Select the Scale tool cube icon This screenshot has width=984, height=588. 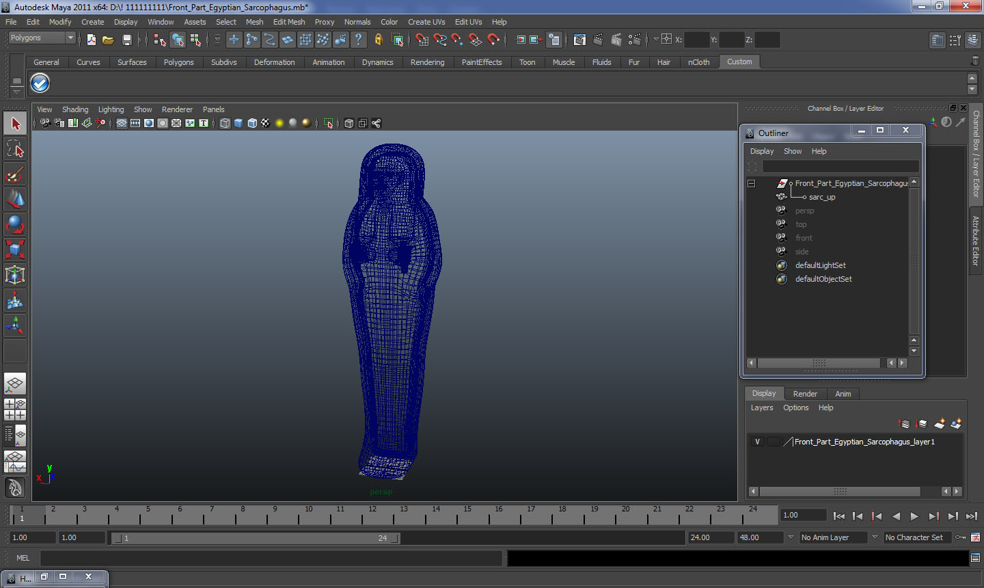pos(15,250)
